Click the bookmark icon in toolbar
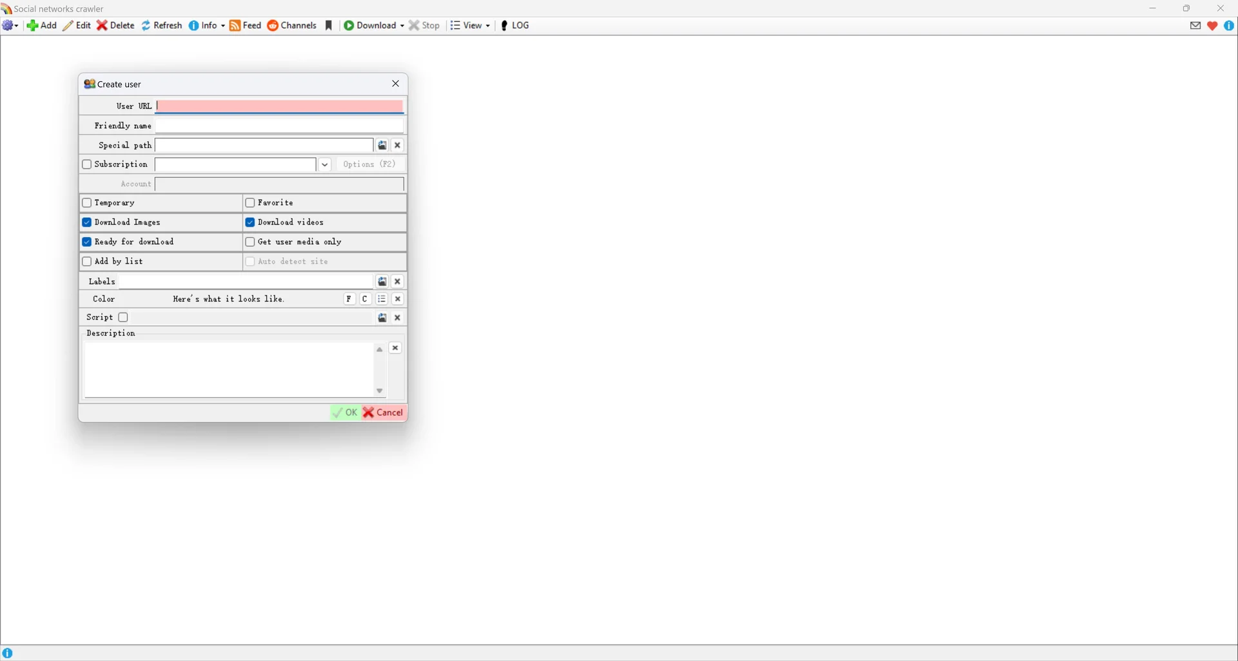Image resolution: width=1238 pixels, height=661 pixels. pos(329,26)
